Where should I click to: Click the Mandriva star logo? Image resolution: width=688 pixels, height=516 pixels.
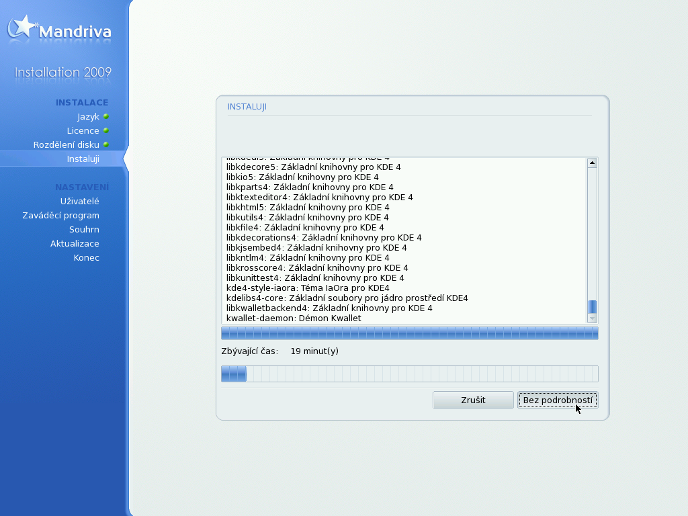[x=22, y=27]
